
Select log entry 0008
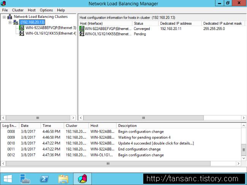[x=121, y=131]
